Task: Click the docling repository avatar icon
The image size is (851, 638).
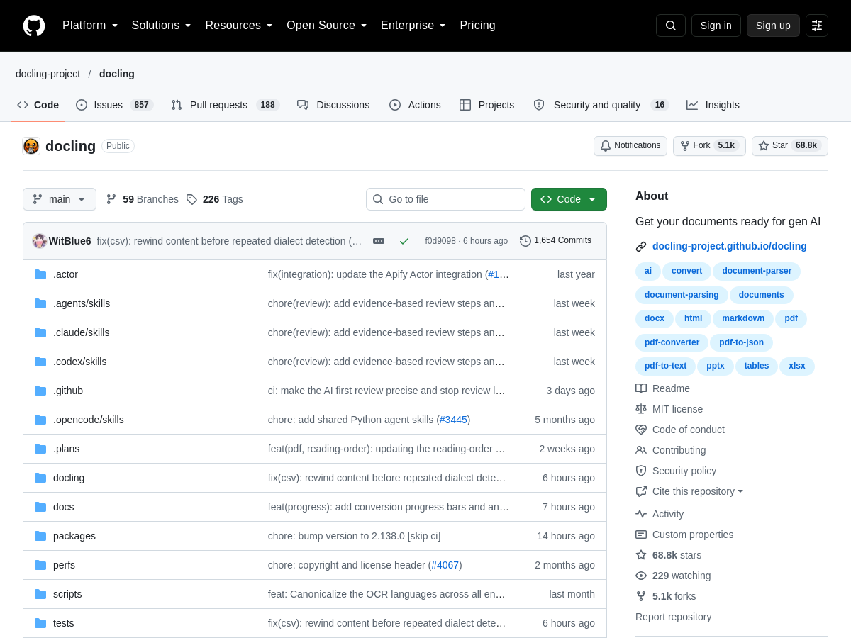Action: (31, 146)
